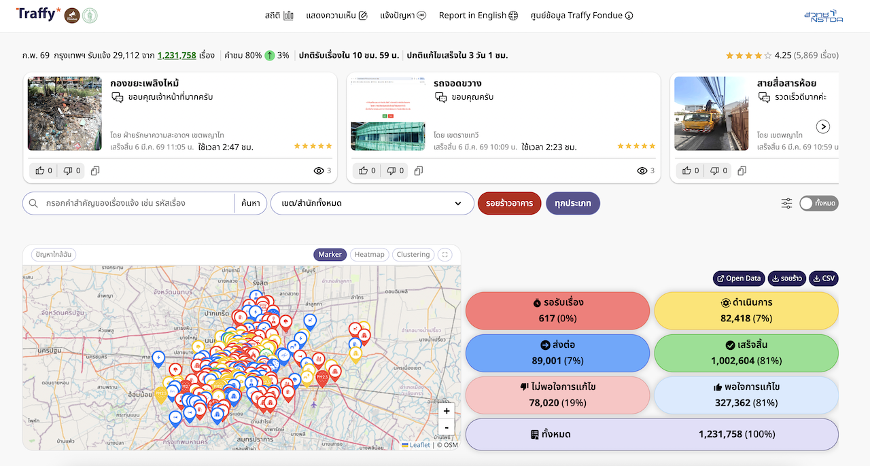The height and width of the screenshot is (466, 870).
Task: Open the เขต/สำนักทั้งหมด district dropdown
Action: [x=372, y=203]
